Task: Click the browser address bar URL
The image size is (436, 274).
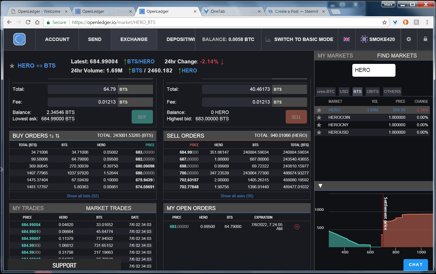Action: tap(114, 22)
